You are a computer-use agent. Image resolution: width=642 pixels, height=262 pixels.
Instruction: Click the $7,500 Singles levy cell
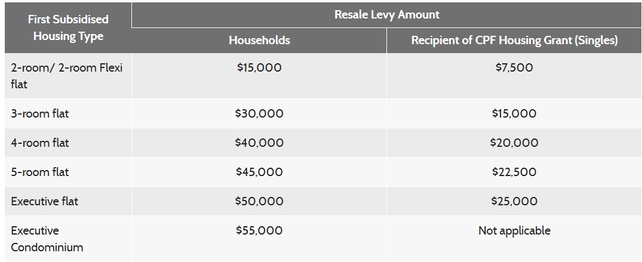coord(514,67)
